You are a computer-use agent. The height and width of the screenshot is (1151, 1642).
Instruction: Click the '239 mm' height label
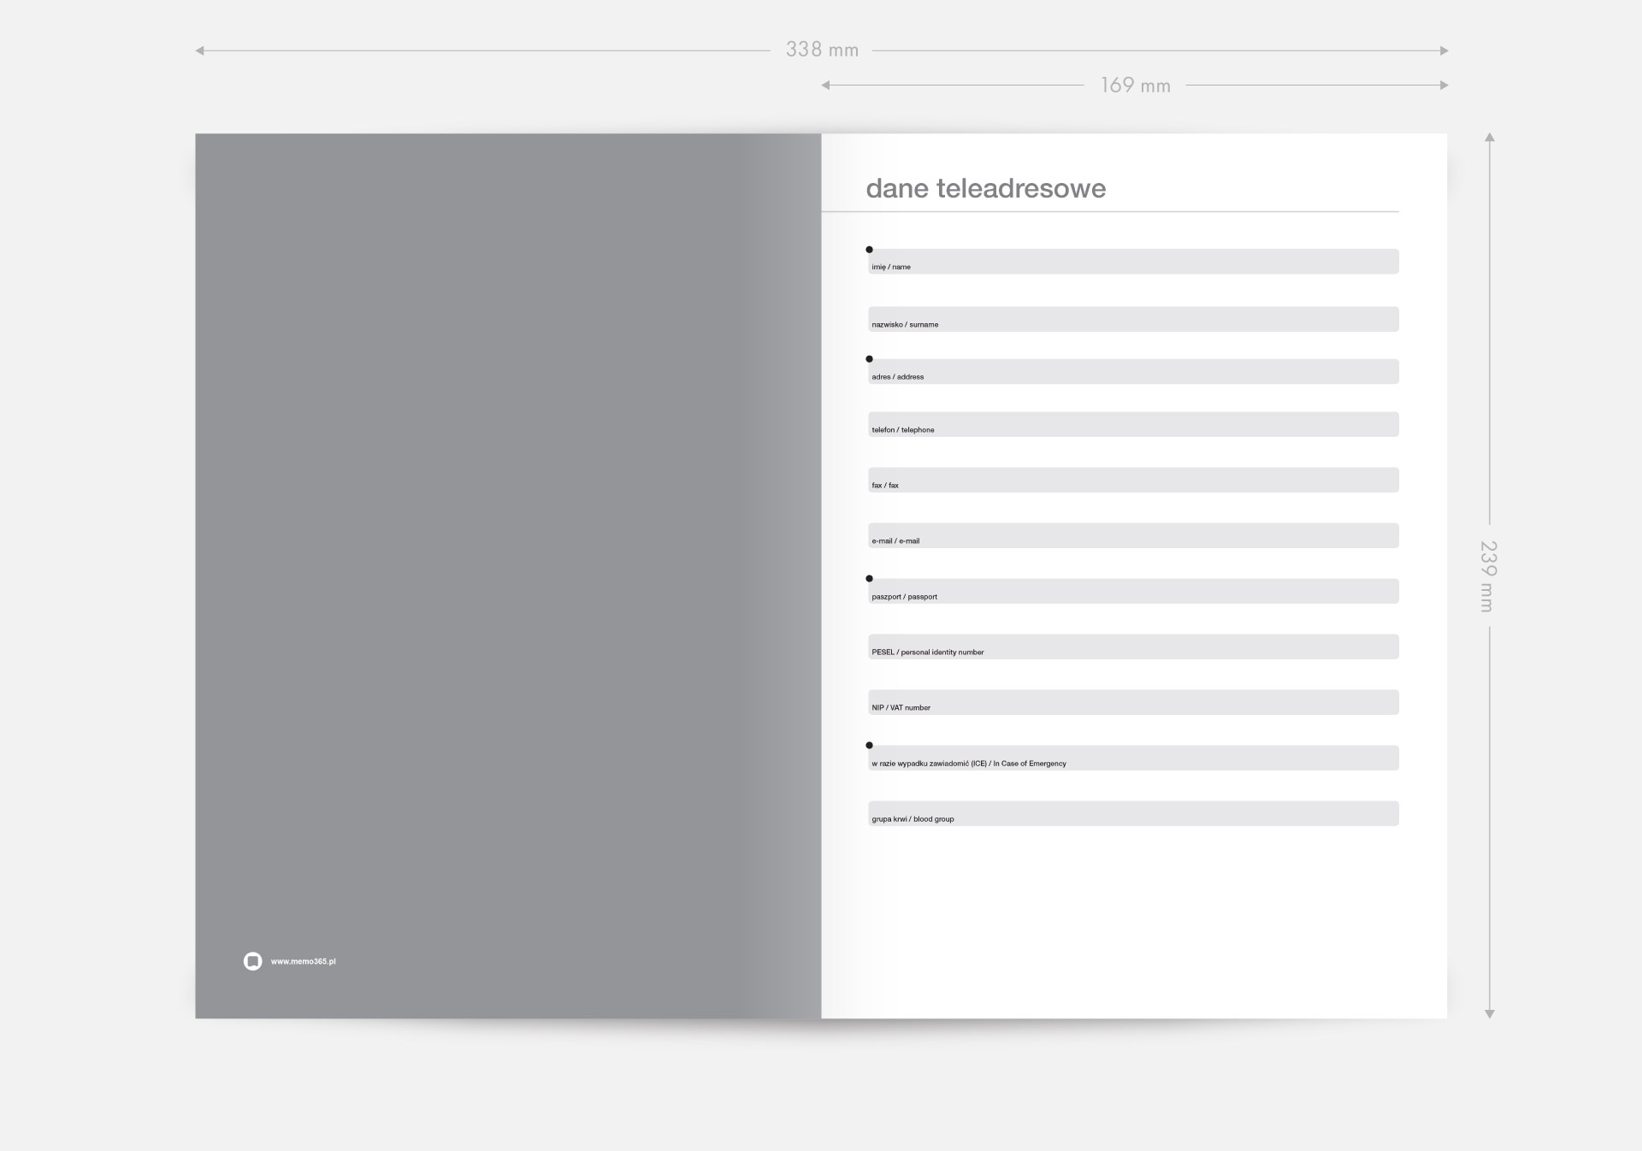tap(1488, 575)
